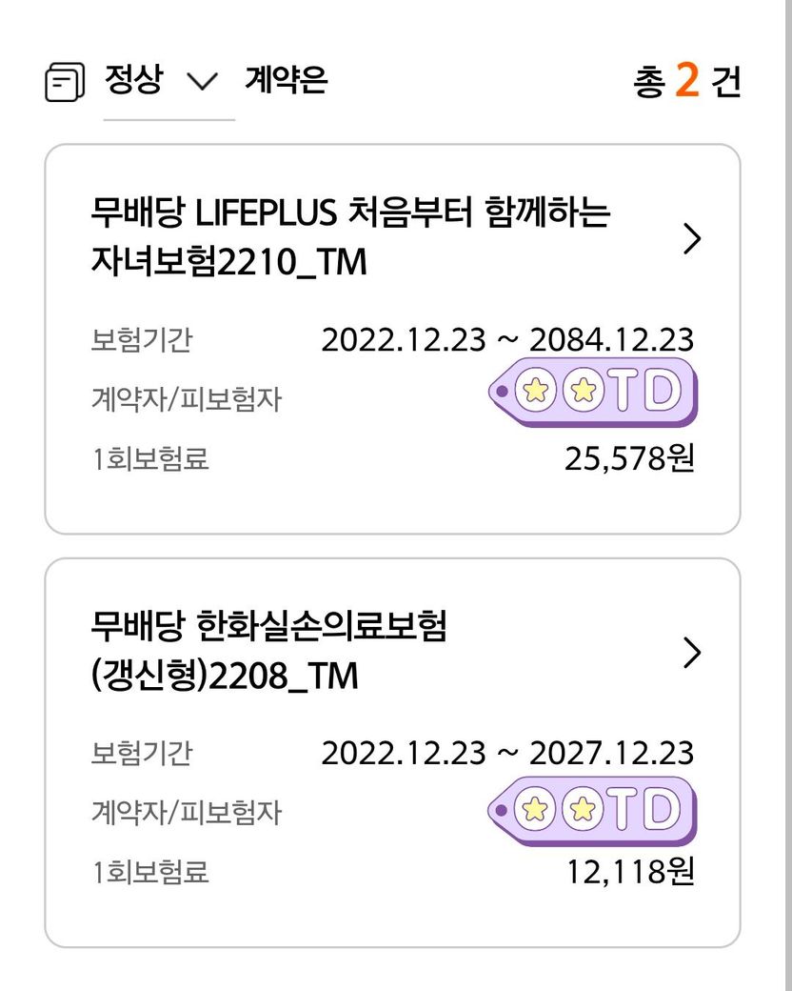The height and width of the screenshot is (991, 792).
Task: Click the purple TD sticker in the second card
Action: point(592,811)
